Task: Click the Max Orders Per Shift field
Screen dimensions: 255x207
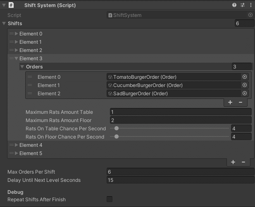Action: coord(181,172)
